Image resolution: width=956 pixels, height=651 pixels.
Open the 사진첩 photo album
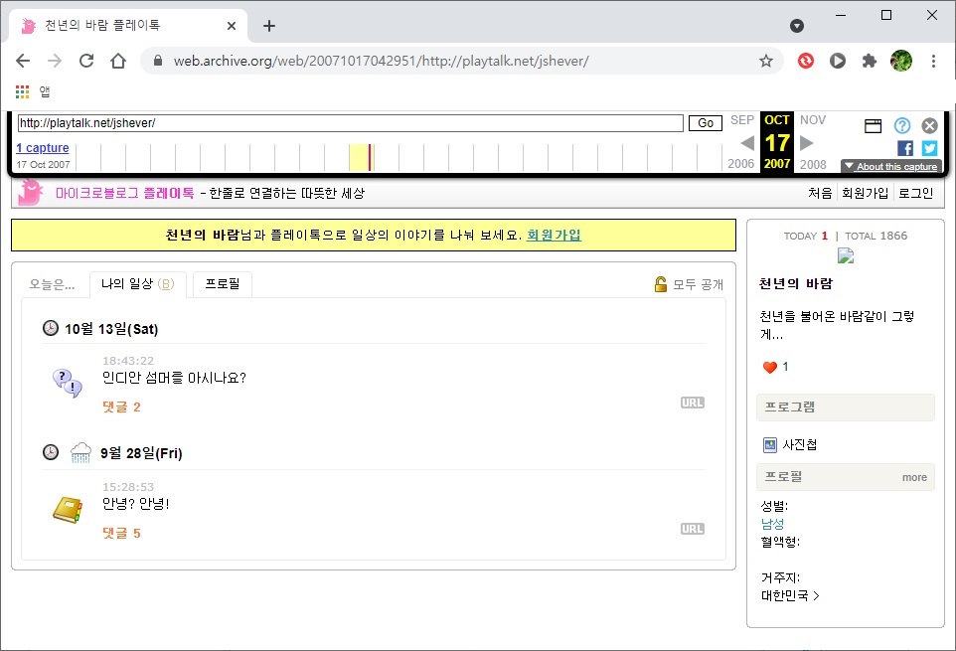coord(799,445)
